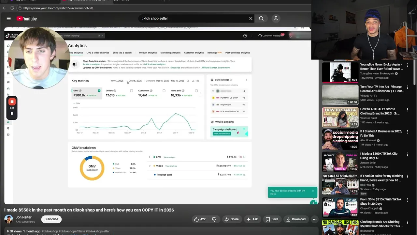Show next key metrics with arrow
This screenshot has width=417, height=235.
pos(201,93)
